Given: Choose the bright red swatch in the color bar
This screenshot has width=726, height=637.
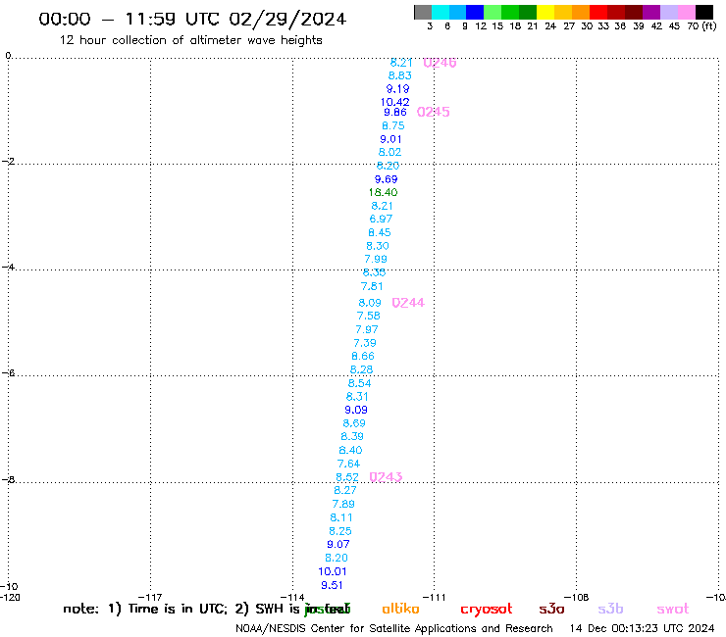Looking at the screenshot, I should coord(598,12).
